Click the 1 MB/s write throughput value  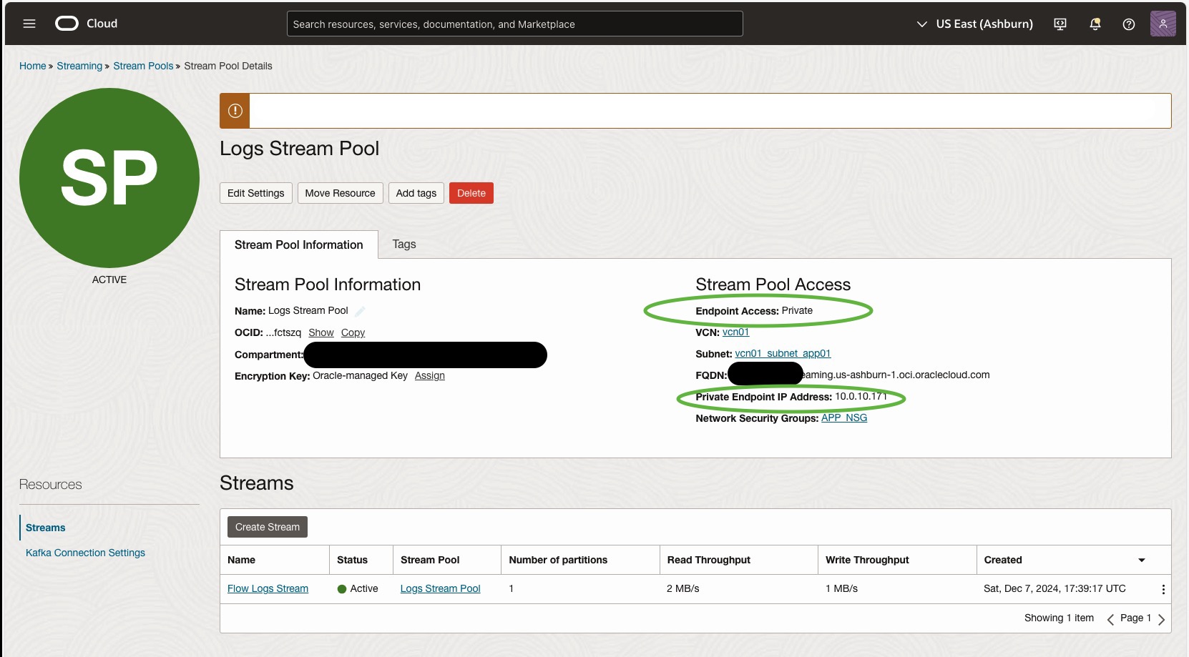point(841,588)
